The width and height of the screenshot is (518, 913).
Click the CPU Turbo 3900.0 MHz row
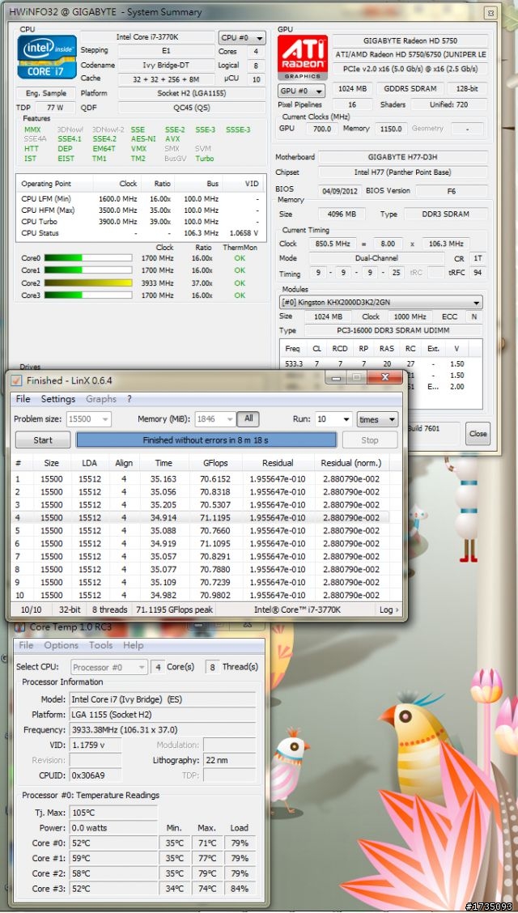pos(140,221)
